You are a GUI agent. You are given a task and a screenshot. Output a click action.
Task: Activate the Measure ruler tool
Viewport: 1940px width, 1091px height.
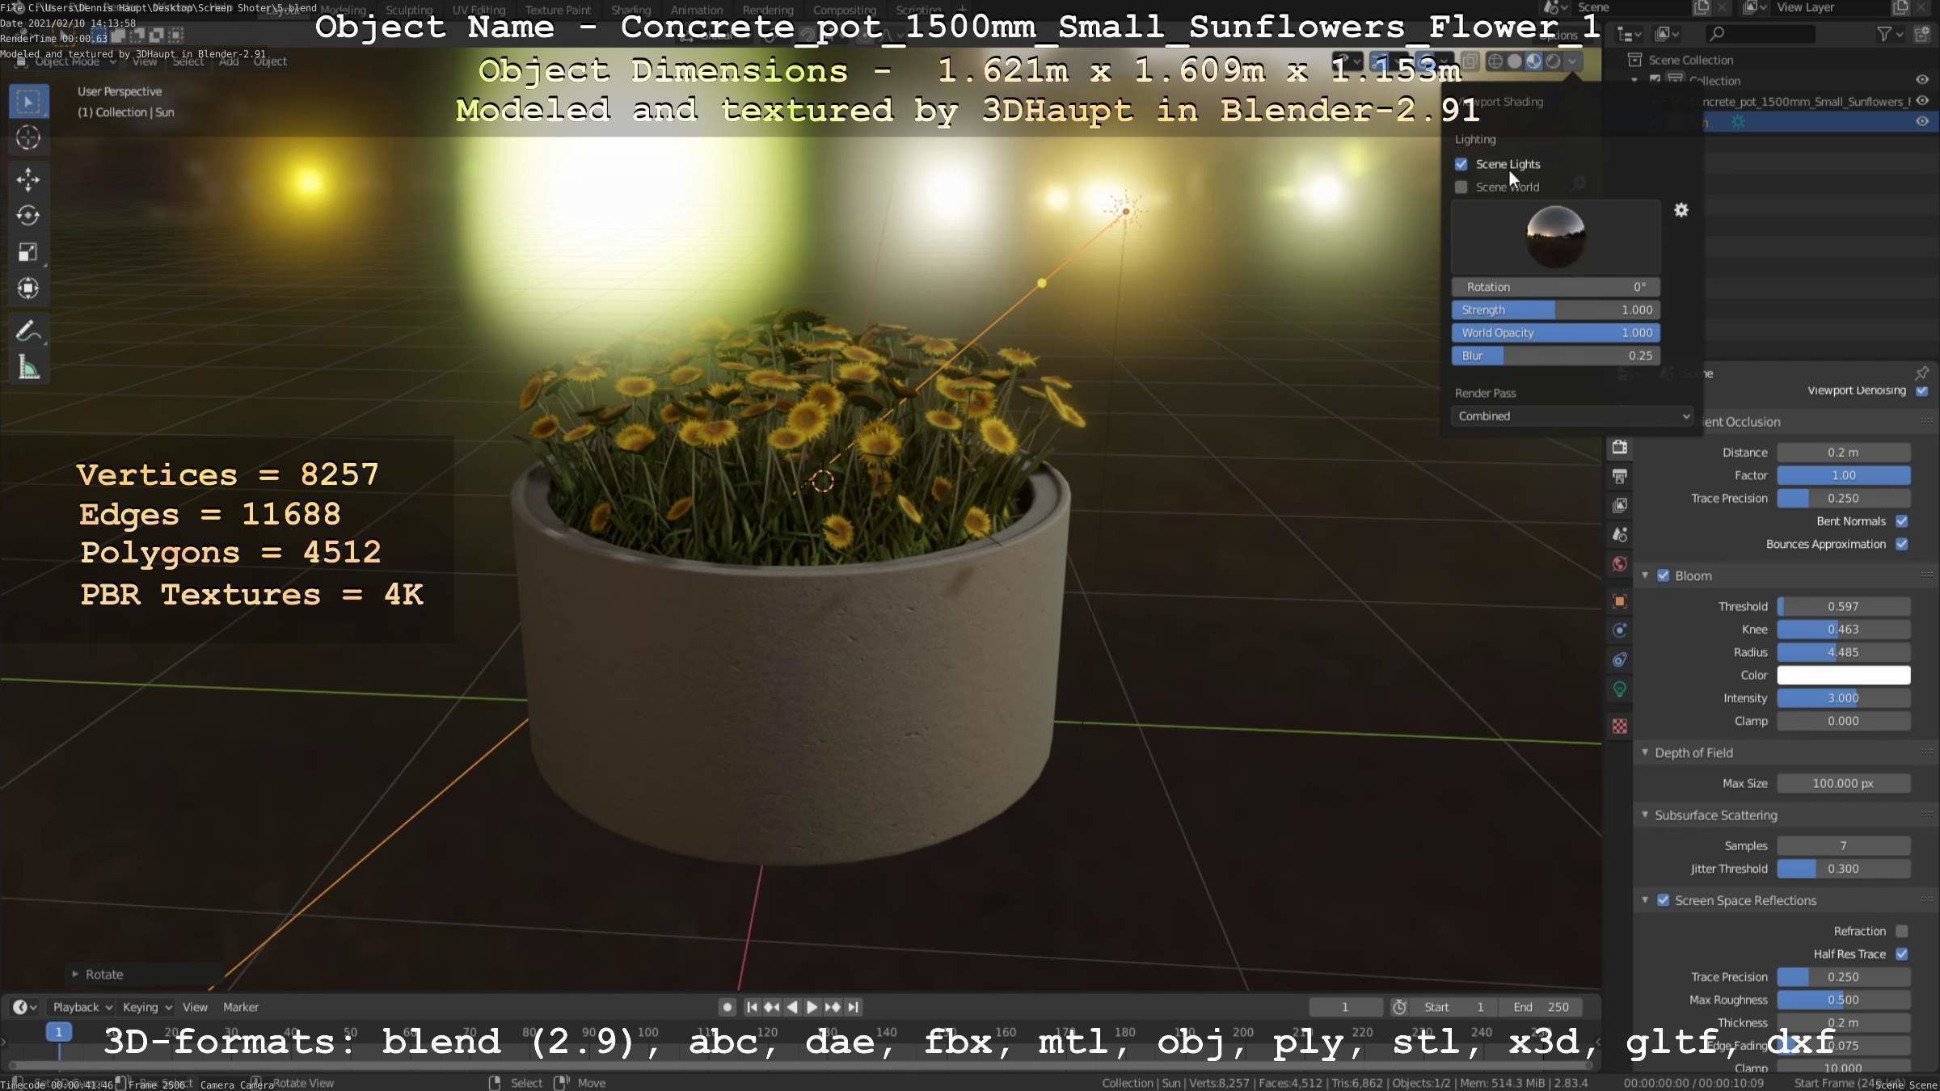[x=28, y=369]
